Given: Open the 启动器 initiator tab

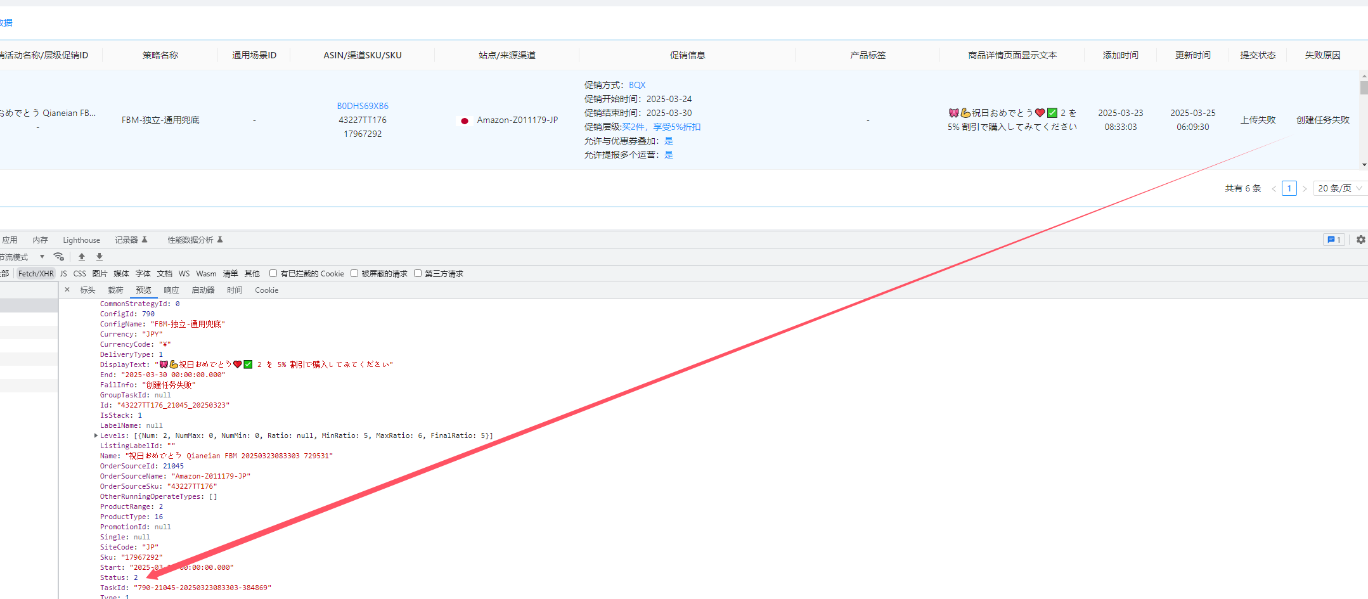Looking at the screenshot, I should 203,290.
